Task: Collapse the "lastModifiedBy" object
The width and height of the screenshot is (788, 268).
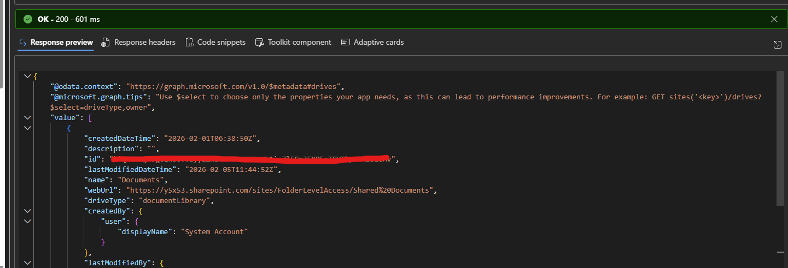Action: click(27, 263)
